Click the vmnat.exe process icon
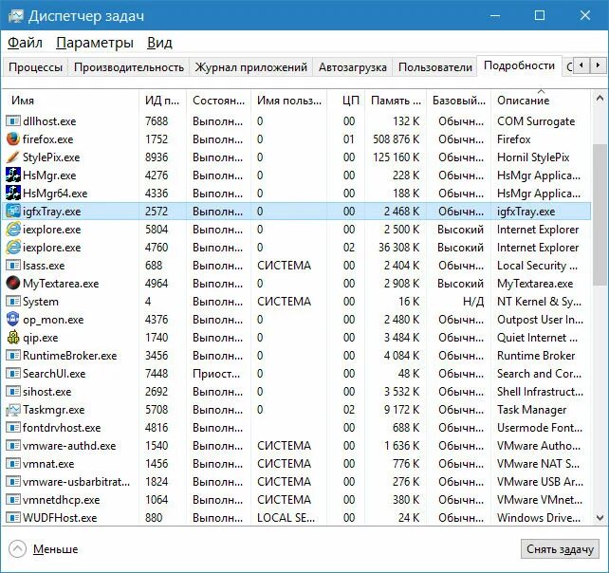Image resolution: width=609 pixels, height=573 pixels. (13, 464)
